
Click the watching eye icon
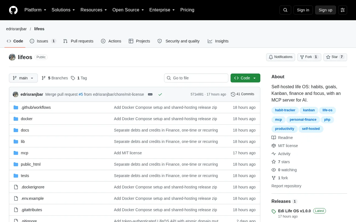[x=274, y=170]
